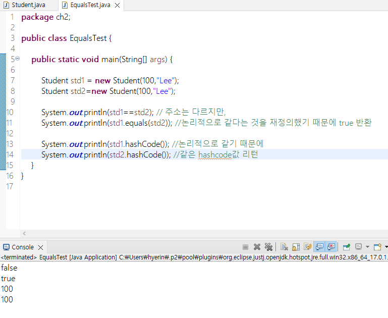Pin the Console view
The height and width of the screenshot is (318, 388).
pyautogui.click(x=347, y=247)
